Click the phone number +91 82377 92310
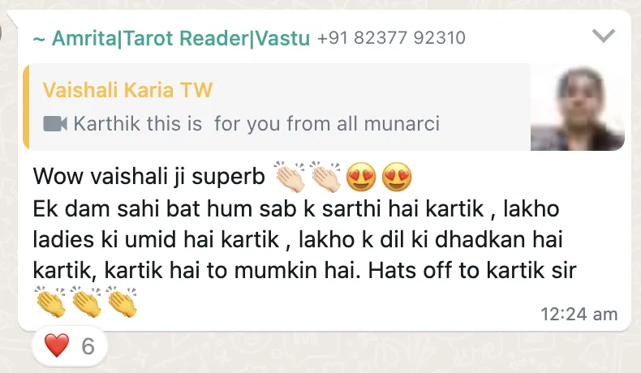Screen dimensions: 641x373 tap(391, 38)
